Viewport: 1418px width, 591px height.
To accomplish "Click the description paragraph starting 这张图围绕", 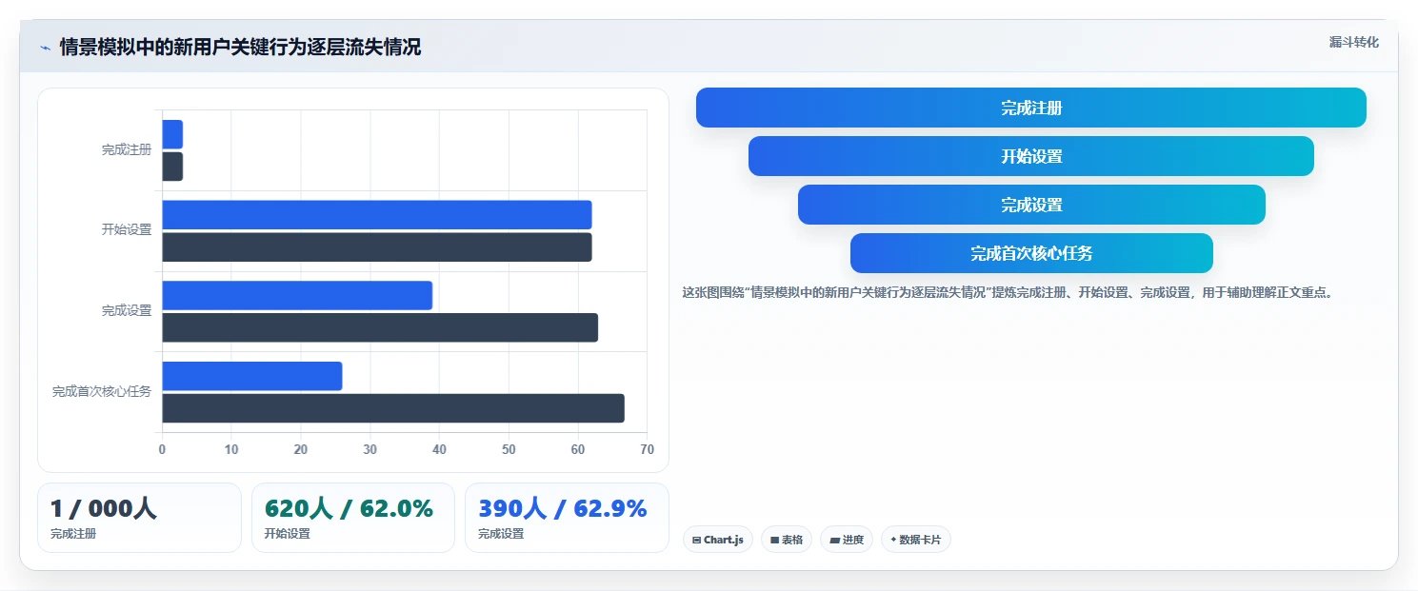I will tap(1009, 293).
